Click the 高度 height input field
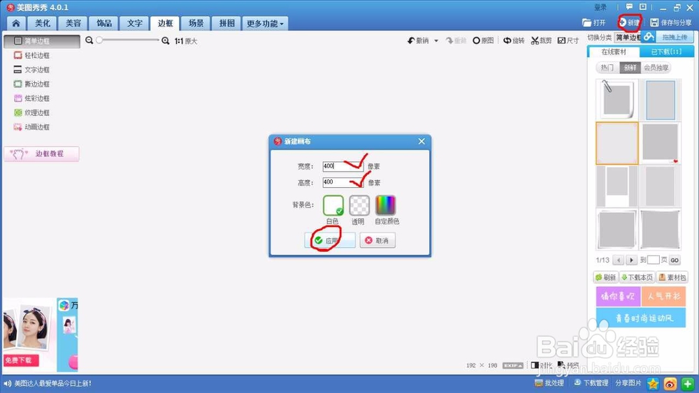 tap(343, 182)
